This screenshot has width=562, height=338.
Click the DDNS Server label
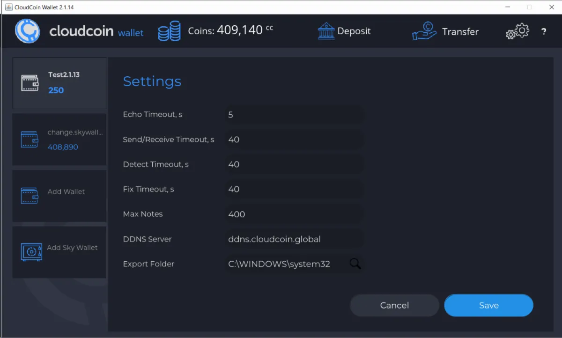click(147, 239)
